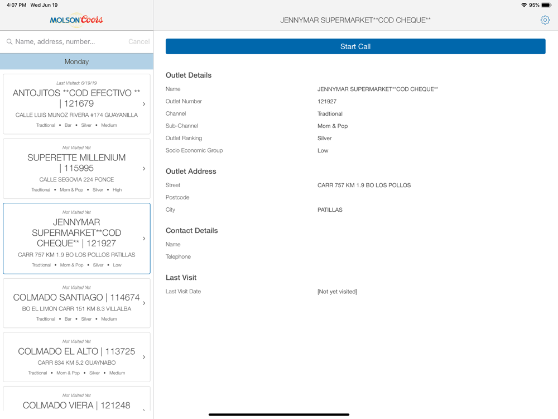Click the Outlet Name value in details

[x=378, y=89]
